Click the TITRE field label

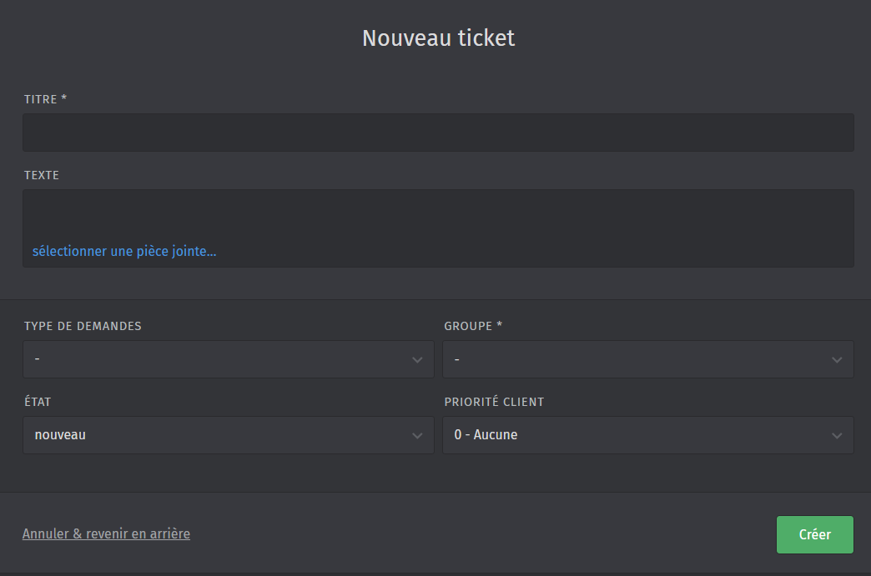click(45, 99)
